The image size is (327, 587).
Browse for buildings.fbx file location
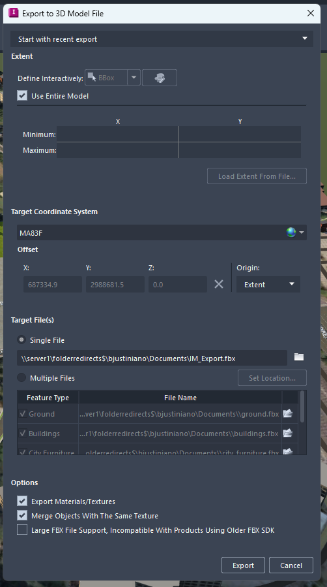(x=288, y=433)
